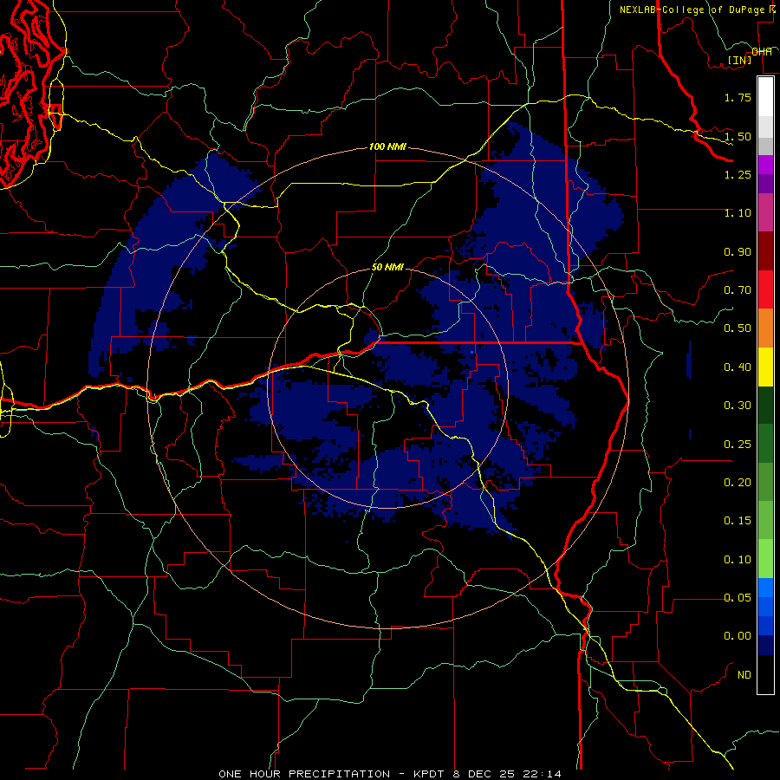Select the black ND swatch at the legend bottom
This screenshot has height=780, width=780.
(x=765, y=674)
